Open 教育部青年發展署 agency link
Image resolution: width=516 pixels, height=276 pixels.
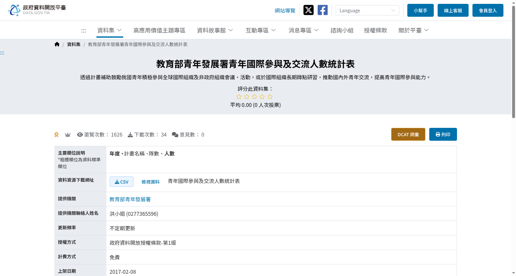(x=130, y=199)
